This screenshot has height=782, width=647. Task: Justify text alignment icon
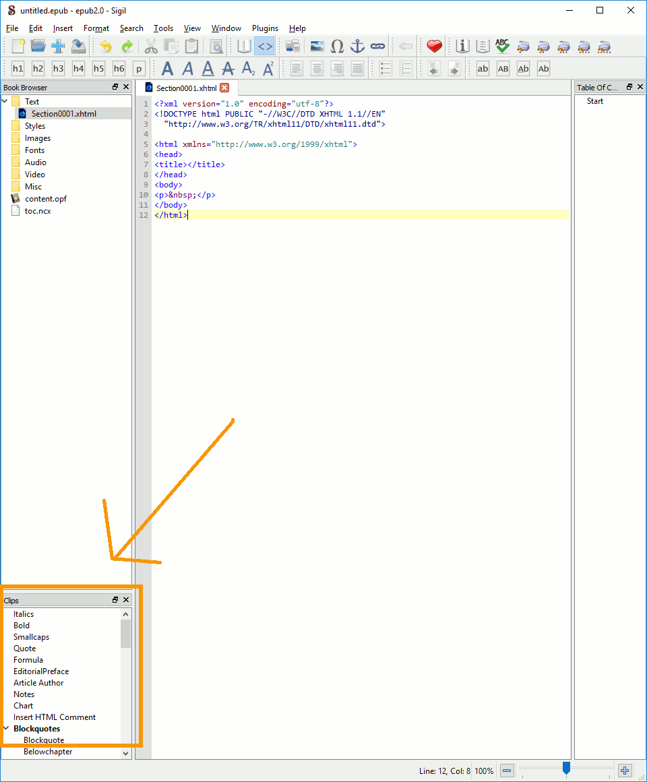(357, 68)
